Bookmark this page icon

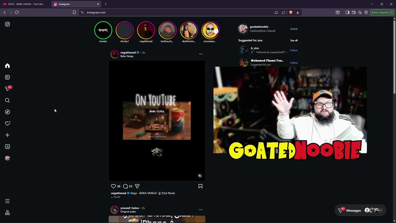74,12
